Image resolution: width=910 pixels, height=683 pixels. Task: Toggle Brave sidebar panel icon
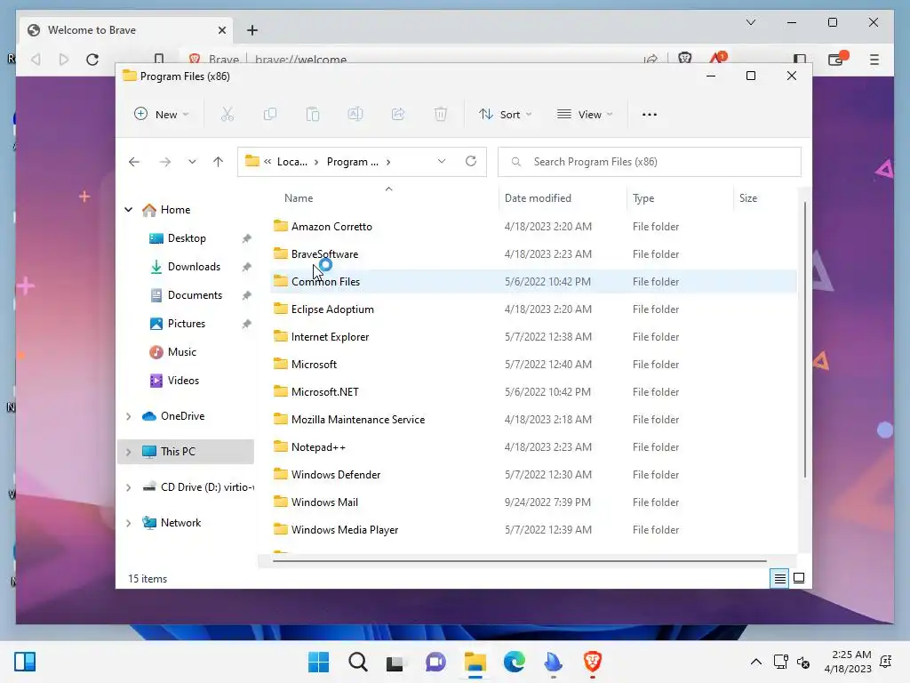coord(800,59)
